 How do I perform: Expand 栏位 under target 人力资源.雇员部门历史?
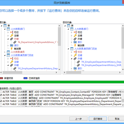point(72,52)
